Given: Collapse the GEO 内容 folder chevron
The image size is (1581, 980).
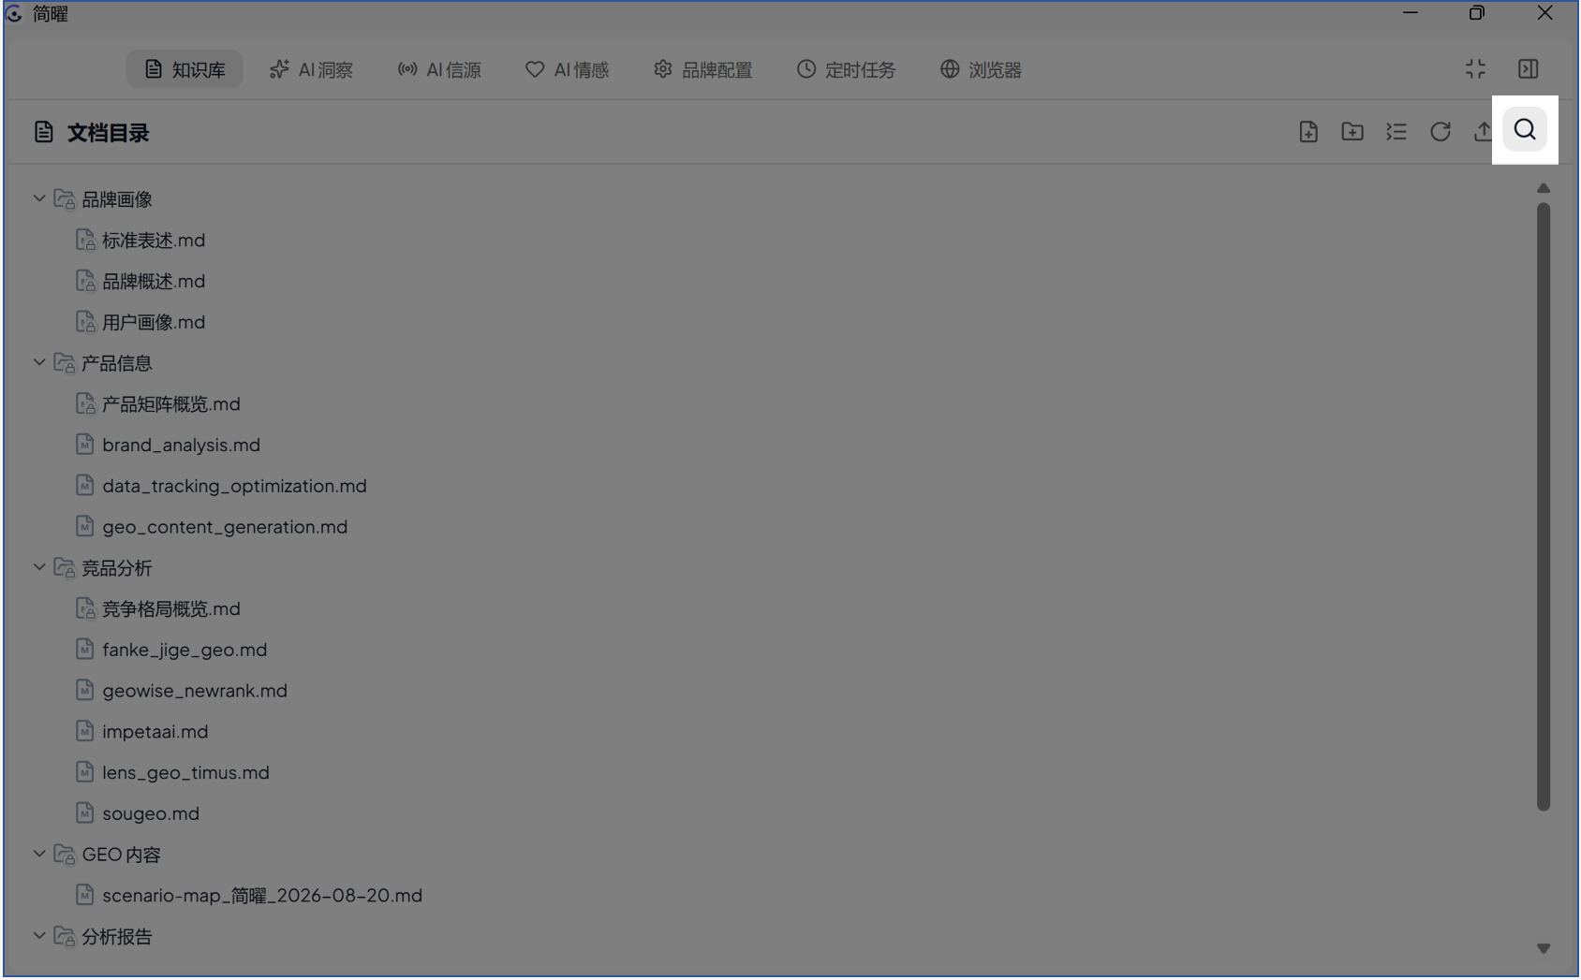Looking at the screenshot, I should (39, 854).
